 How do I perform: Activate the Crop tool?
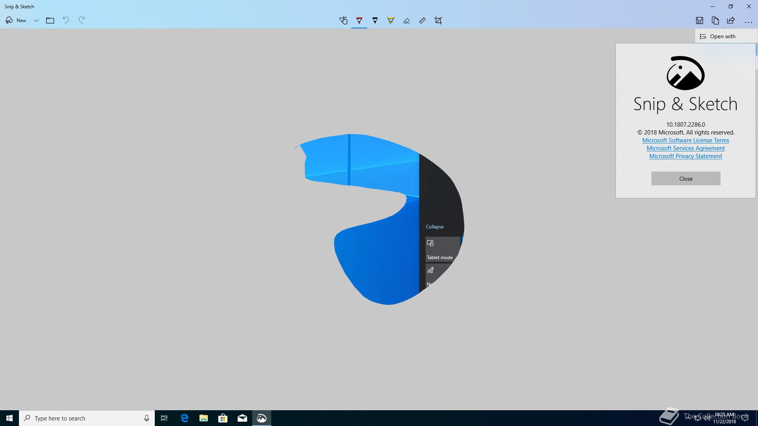[438, 21]
